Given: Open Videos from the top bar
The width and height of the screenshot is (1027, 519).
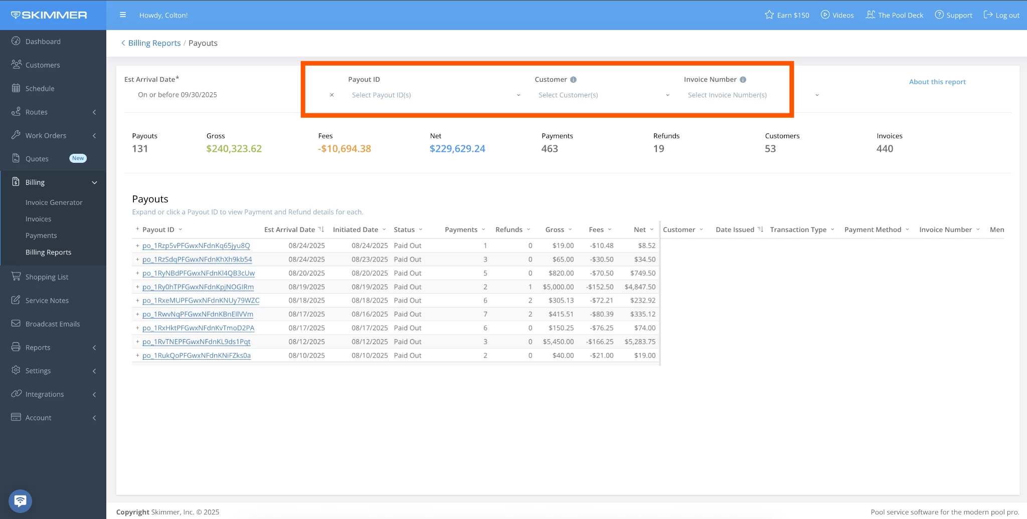Looking at the screenshot, I should (x=837, y=15).
